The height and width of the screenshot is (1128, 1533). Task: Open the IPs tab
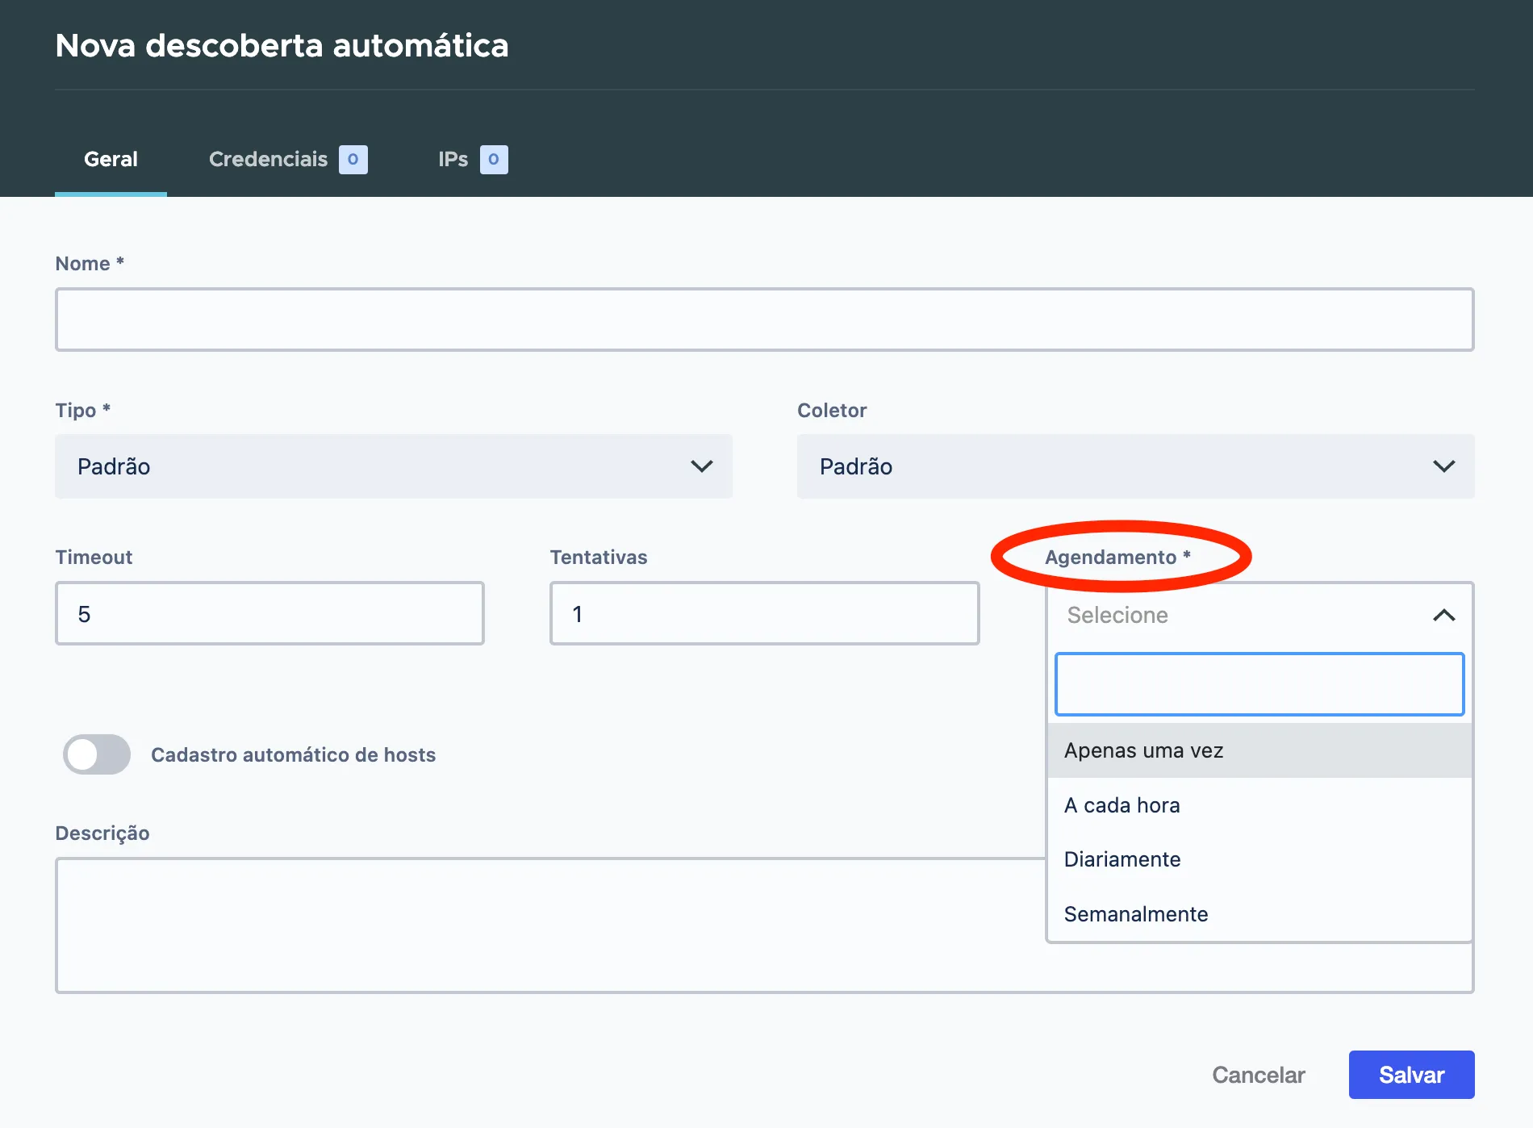click(x=473, y=159)
